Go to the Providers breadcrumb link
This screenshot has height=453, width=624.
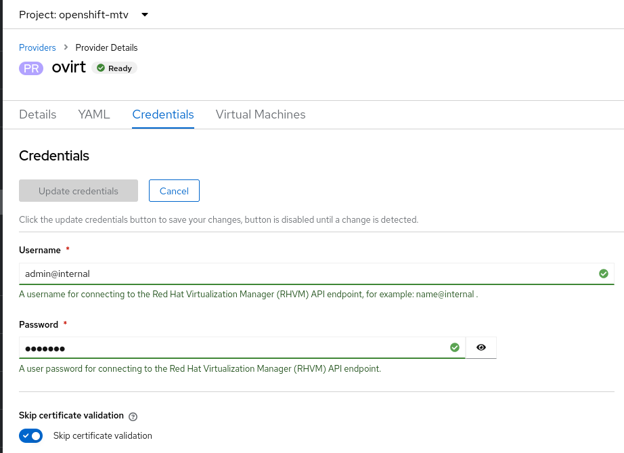[x=37, y=47]
